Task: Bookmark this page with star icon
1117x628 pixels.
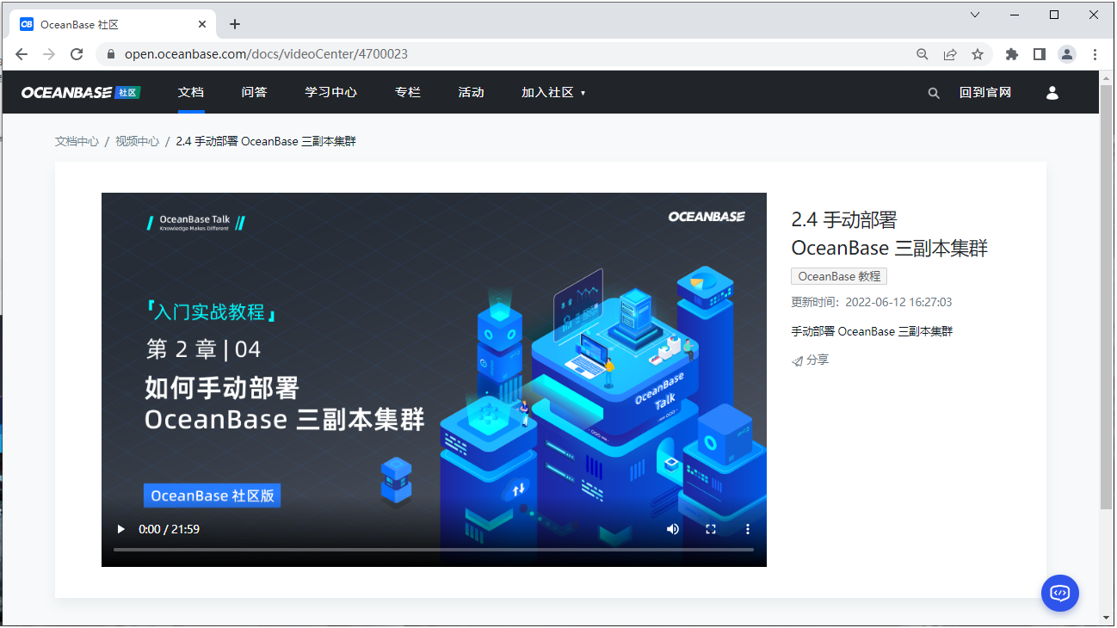Action: pyautogui.click(x=978, y=54)
